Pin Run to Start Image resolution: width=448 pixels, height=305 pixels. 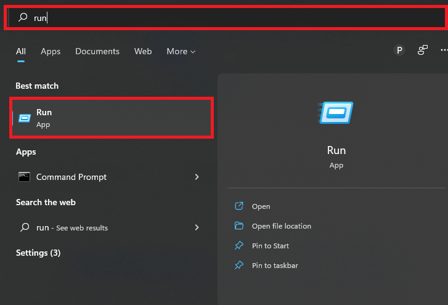[270, 246]
